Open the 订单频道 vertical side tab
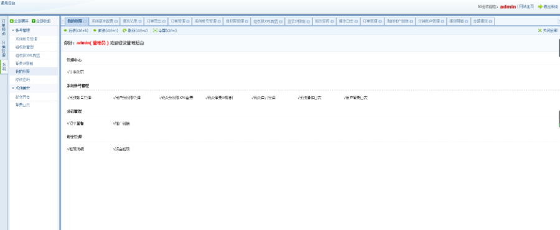Viewport: 560px width, 230px height. [x=4, y=27]
